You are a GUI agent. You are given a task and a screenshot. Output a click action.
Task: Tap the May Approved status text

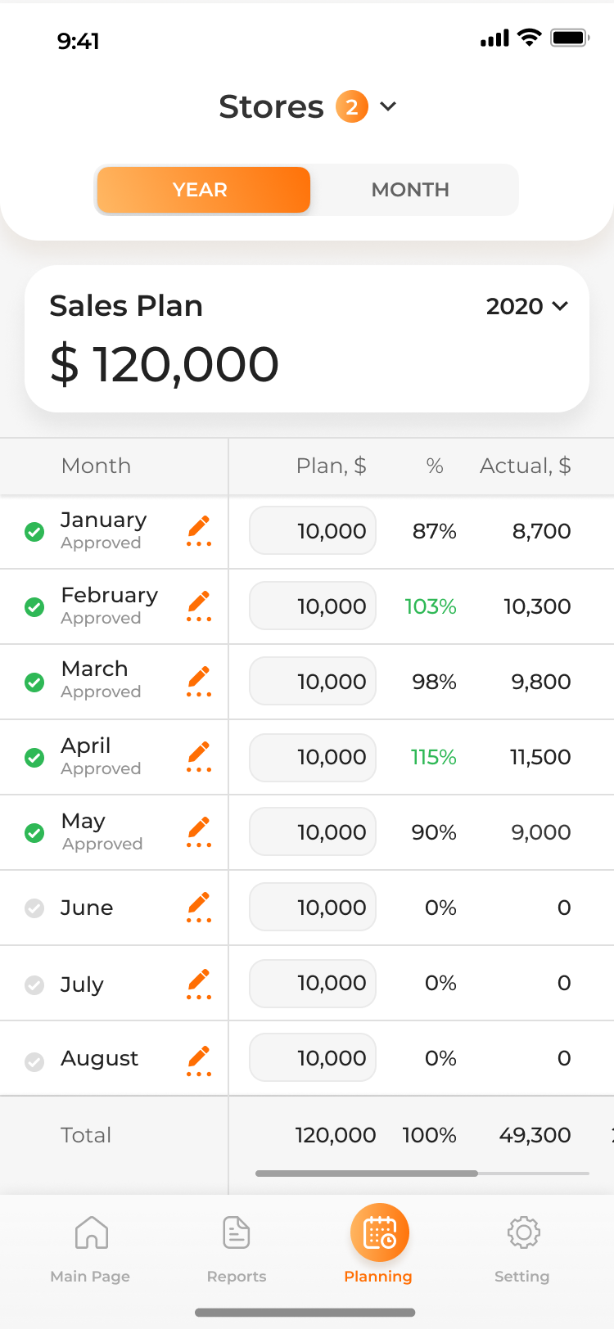click(102, 844)
